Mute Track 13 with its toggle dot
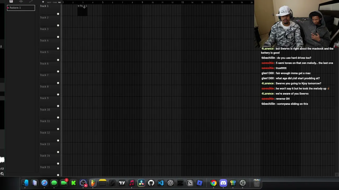 point(58,152)
